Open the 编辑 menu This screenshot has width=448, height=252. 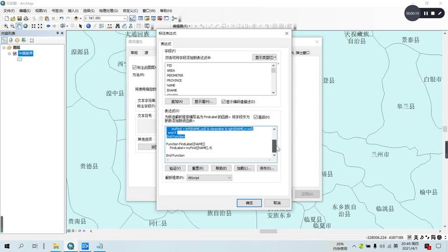pos(25,11)
